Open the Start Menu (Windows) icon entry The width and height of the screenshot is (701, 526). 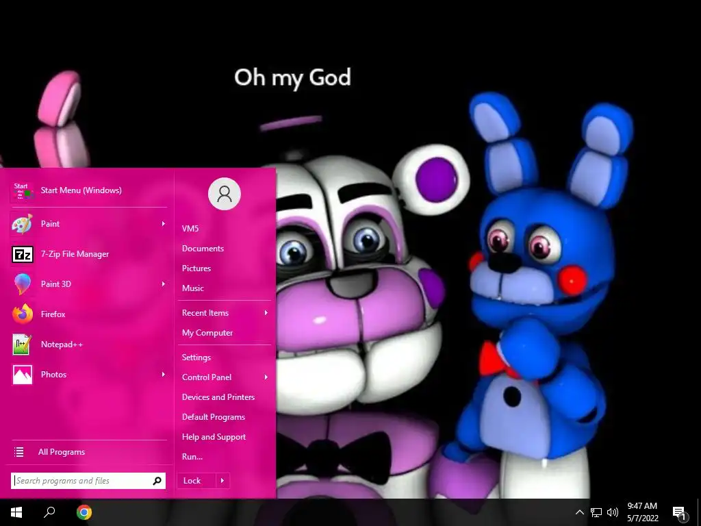[x=23, y=191]
